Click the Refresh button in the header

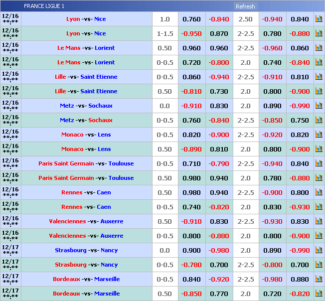click(245, 6)
